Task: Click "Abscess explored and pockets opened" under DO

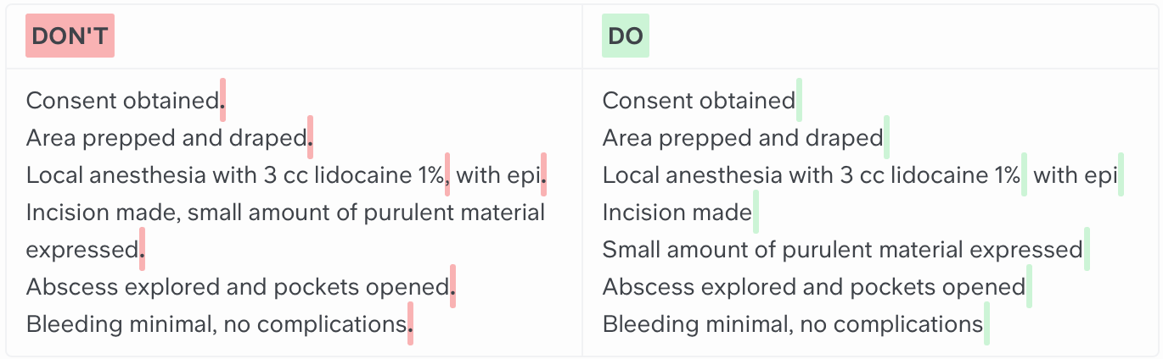Action: tap(813, 287)
